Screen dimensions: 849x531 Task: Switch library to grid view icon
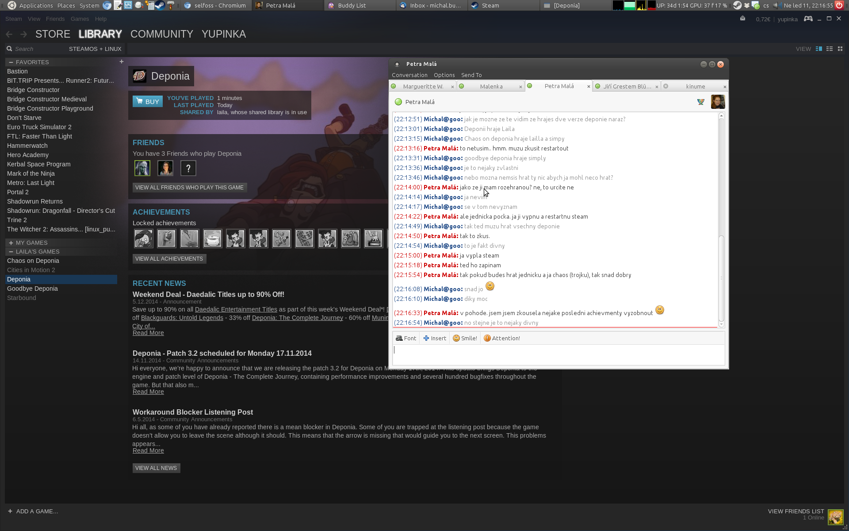click(x=840, y=49)
